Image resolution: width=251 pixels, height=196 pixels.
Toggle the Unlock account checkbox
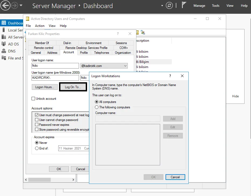(x=33, y=99)
